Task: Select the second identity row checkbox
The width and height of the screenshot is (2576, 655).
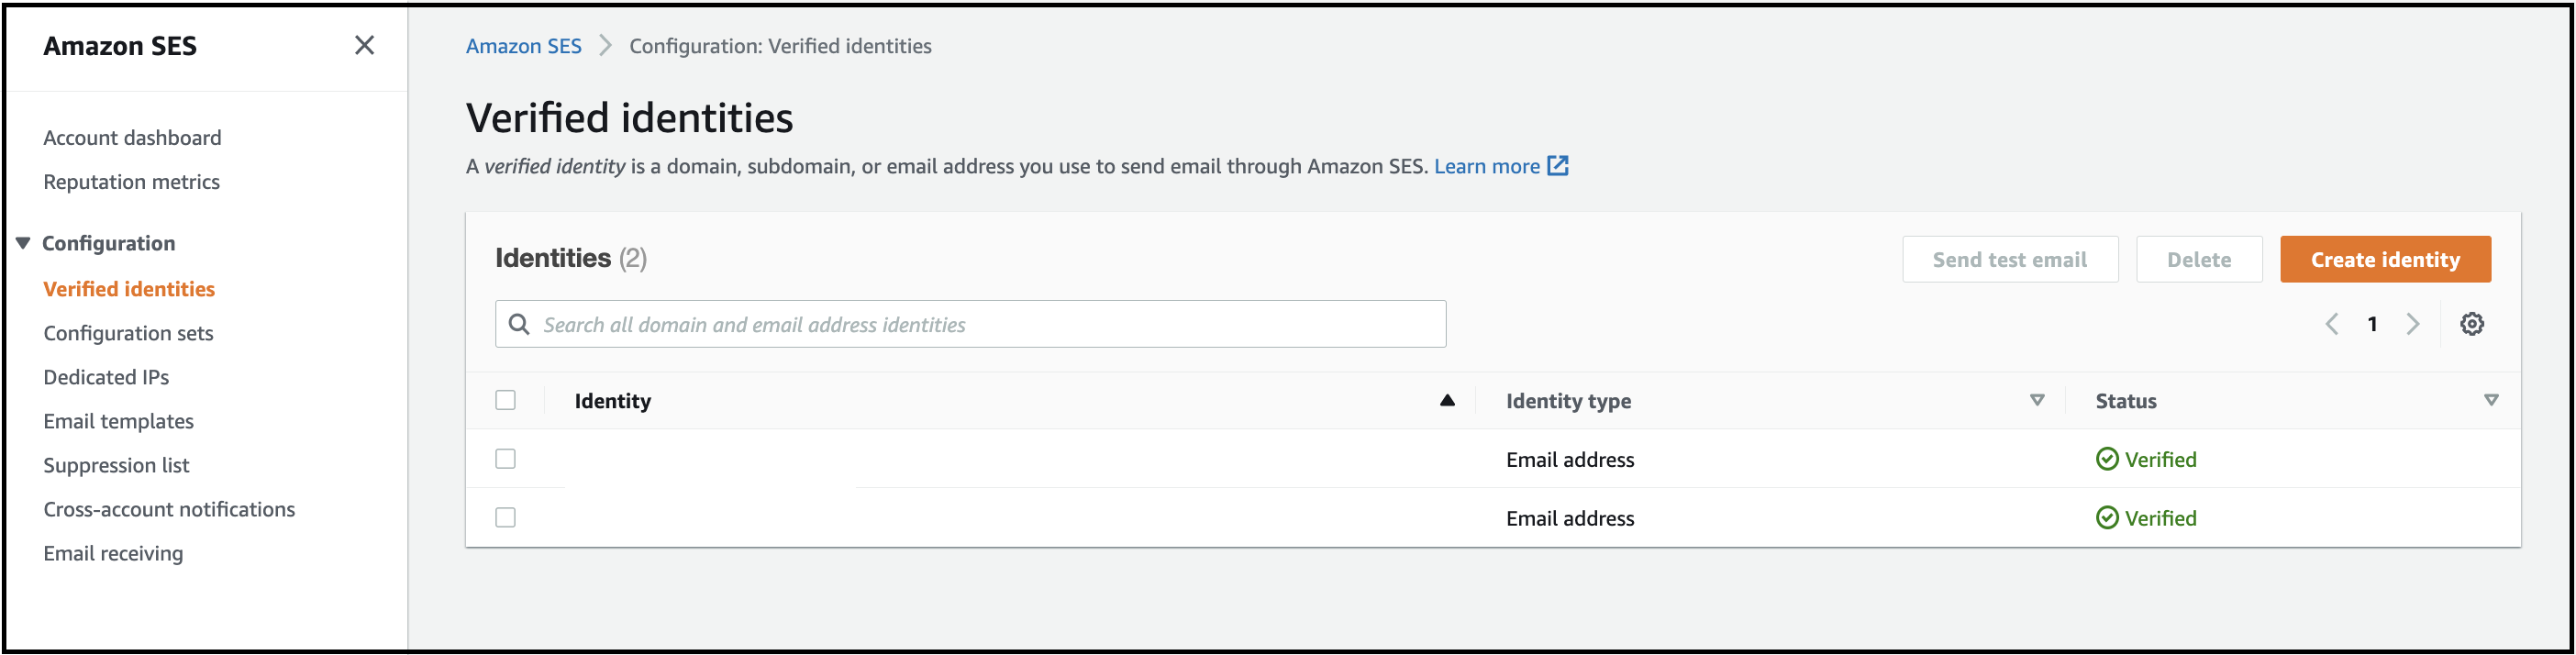Action: pos(506,518)
